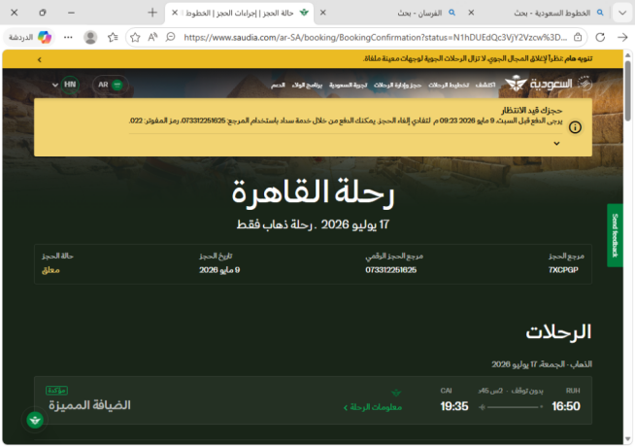Expand the pending booking notice chevron
The height and width of the screenshot is (447, 635).
point(557,144)
